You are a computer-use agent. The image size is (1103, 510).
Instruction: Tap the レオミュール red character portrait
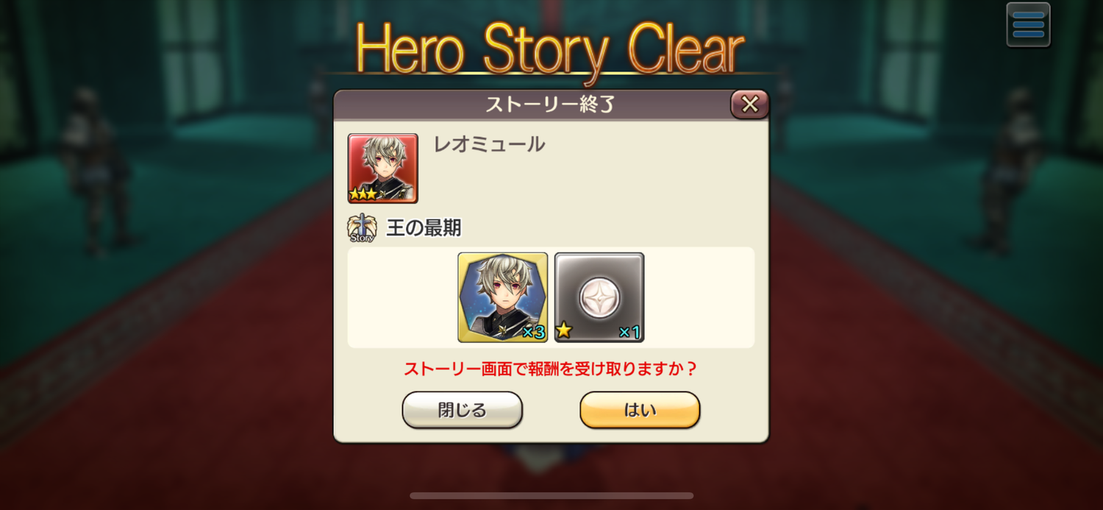pos(382,168)
